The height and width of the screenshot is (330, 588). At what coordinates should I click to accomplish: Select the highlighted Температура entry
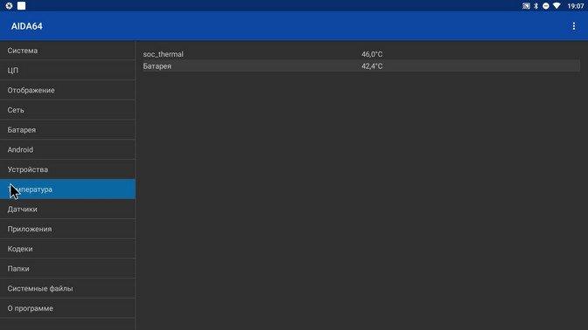tap(67, 189)
